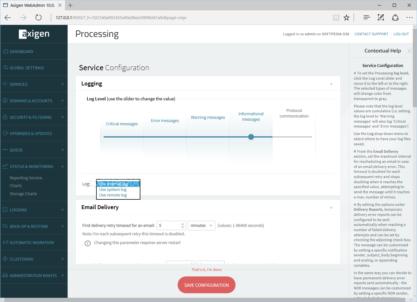Click the Make a web note icon
The width and height of the screenshot is (417, 302).
click(x=381, y=17)
